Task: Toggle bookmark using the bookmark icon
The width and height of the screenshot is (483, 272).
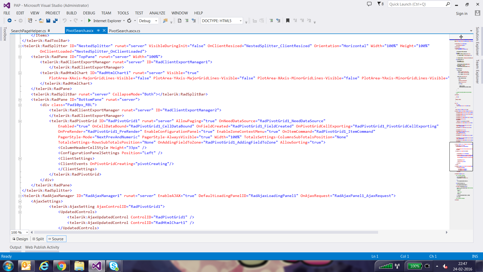Action: 288,21
